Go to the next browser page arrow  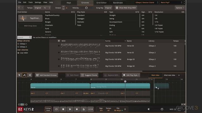coord(22,8)
